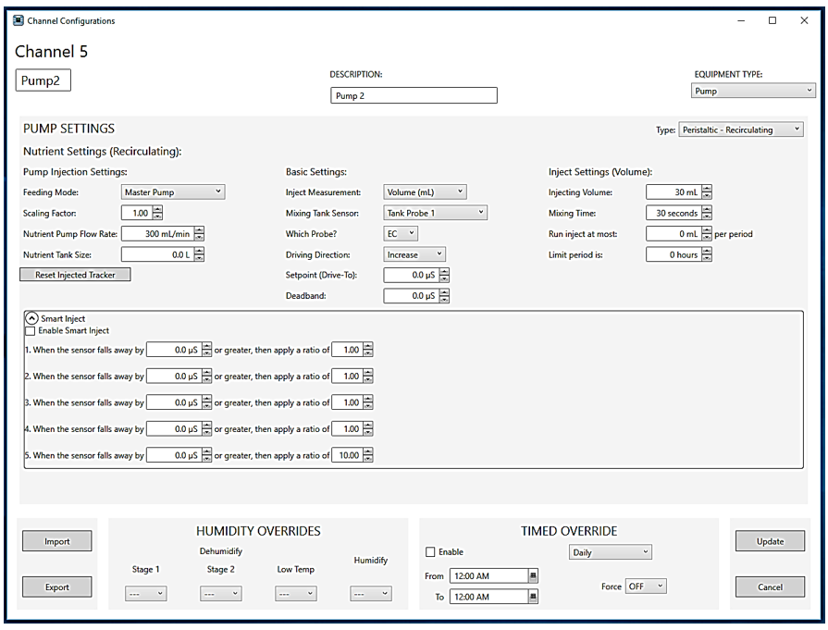The image size is (828, 630).
Task: Click Scaling Factor value field
Action: [137, 213]
